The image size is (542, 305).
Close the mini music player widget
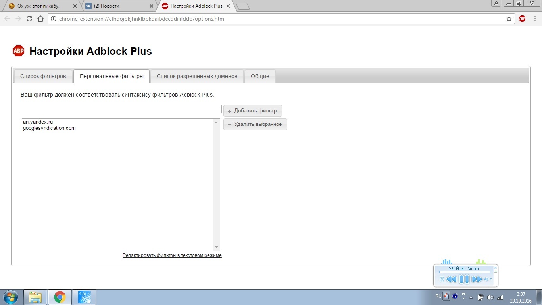coord(495,268)
